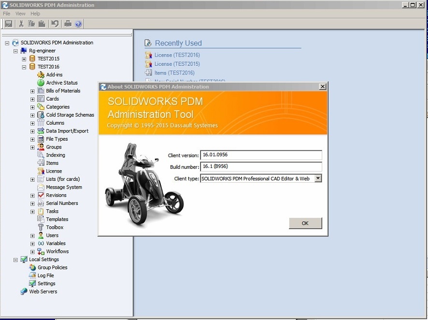Select the Groups icon
Screen dimensions: 428x320
[x=41, y=147]
